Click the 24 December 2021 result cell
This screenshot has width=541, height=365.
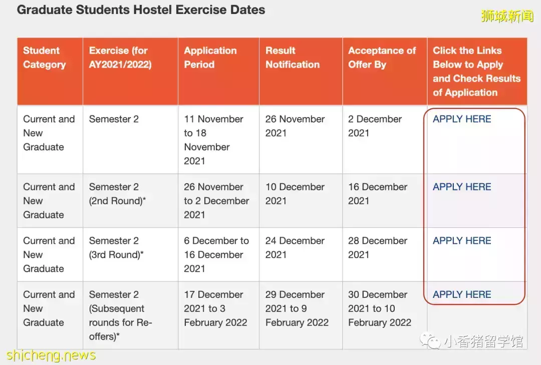click(x=295, y=248)
